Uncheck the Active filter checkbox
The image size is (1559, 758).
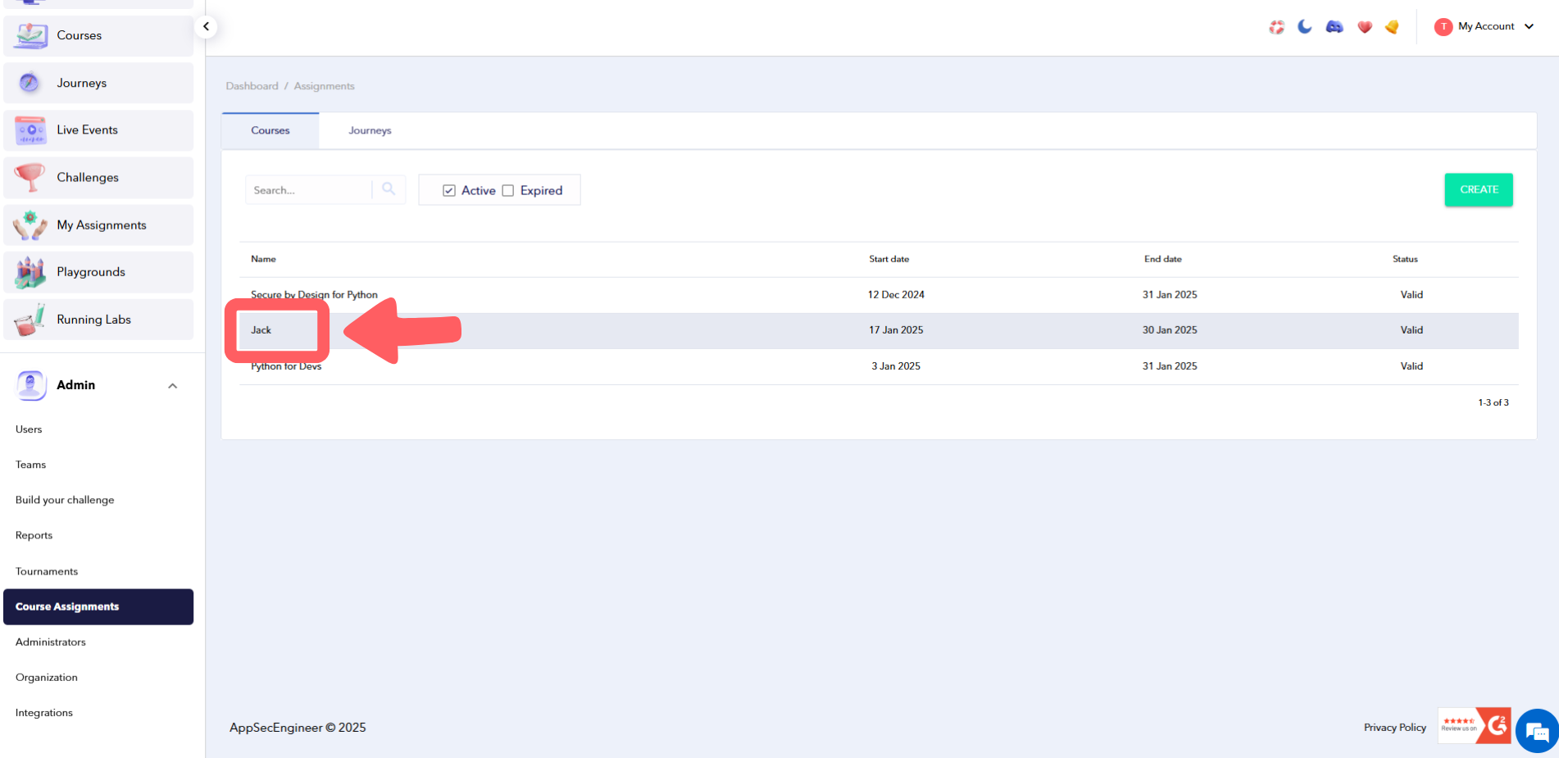pos(449,190)
